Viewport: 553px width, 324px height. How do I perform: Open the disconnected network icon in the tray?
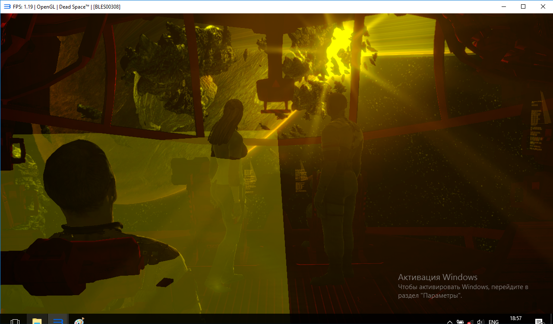pyautogui.click(x=470, y=321)
